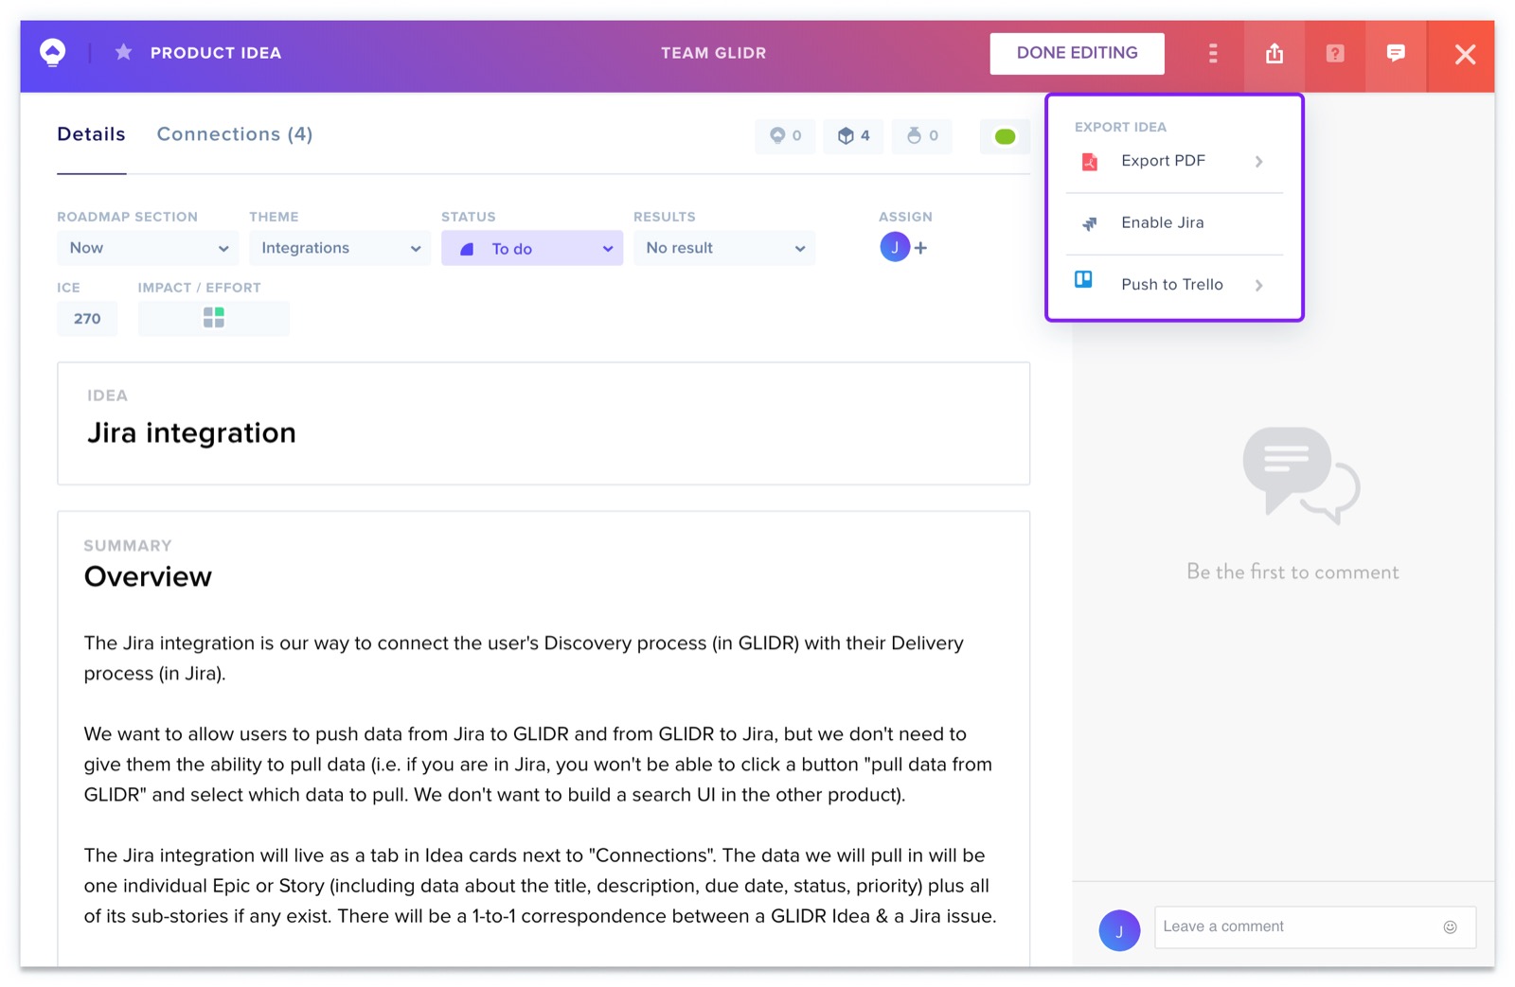Click the GLIDR logo icon

pyautogui.click(x=53, y=53)
